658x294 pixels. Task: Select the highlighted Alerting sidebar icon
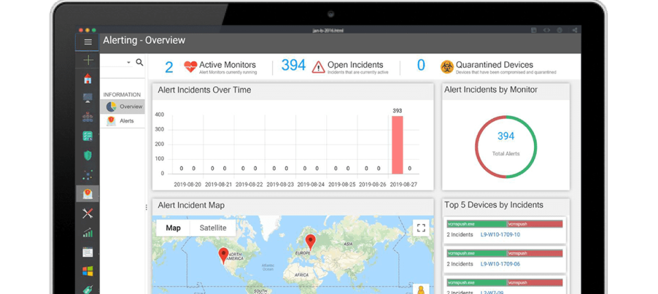pos(87,194)
